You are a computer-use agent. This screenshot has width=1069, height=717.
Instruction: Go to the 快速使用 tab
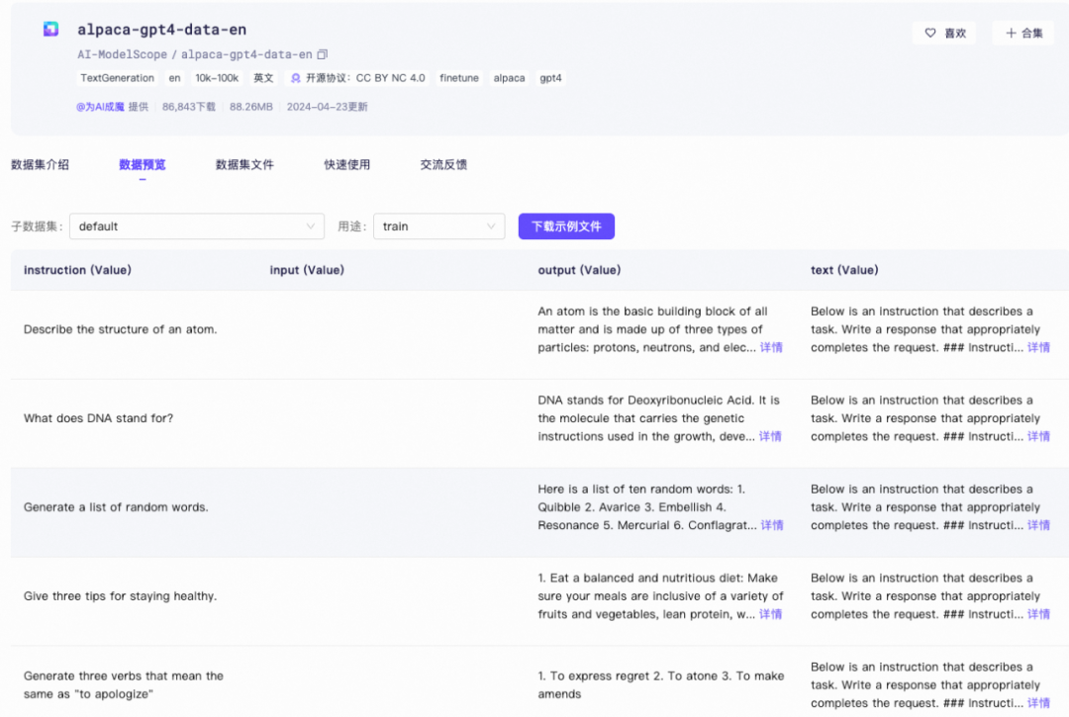pos(347,165)
